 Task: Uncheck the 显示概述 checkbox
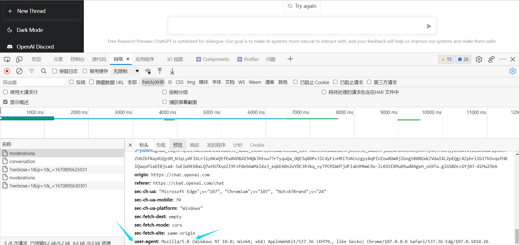tap(5, 102)
